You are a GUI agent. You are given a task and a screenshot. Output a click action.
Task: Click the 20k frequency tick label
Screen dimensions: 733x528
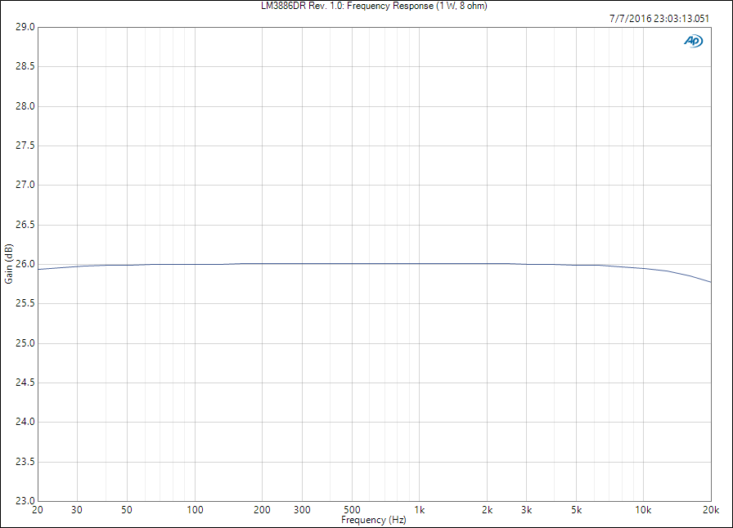tap(711, 510)
